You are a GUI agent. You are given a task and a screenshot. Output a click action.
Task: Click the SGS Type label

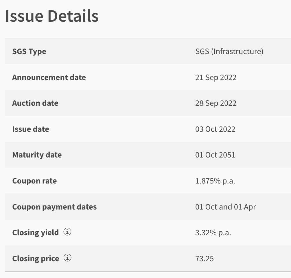(x=29, y=51)
